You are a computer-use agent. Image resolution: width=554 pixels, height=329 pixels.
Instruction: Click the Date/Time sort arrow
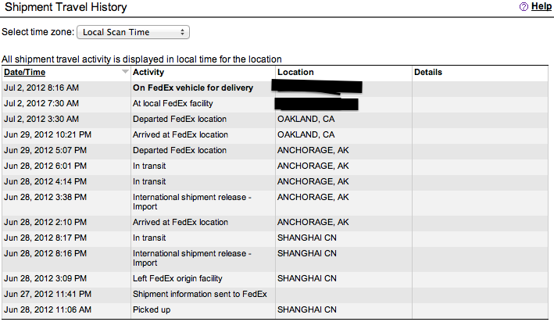(x=125, y=71)
